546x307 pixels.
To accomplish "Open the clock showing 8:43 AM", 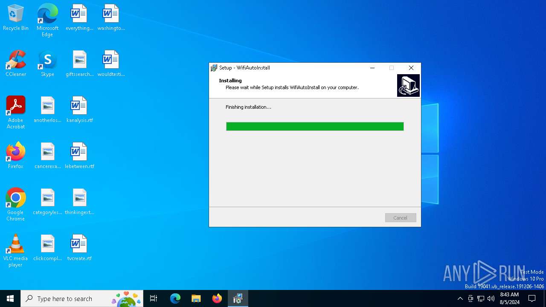I will pos(509,298).
